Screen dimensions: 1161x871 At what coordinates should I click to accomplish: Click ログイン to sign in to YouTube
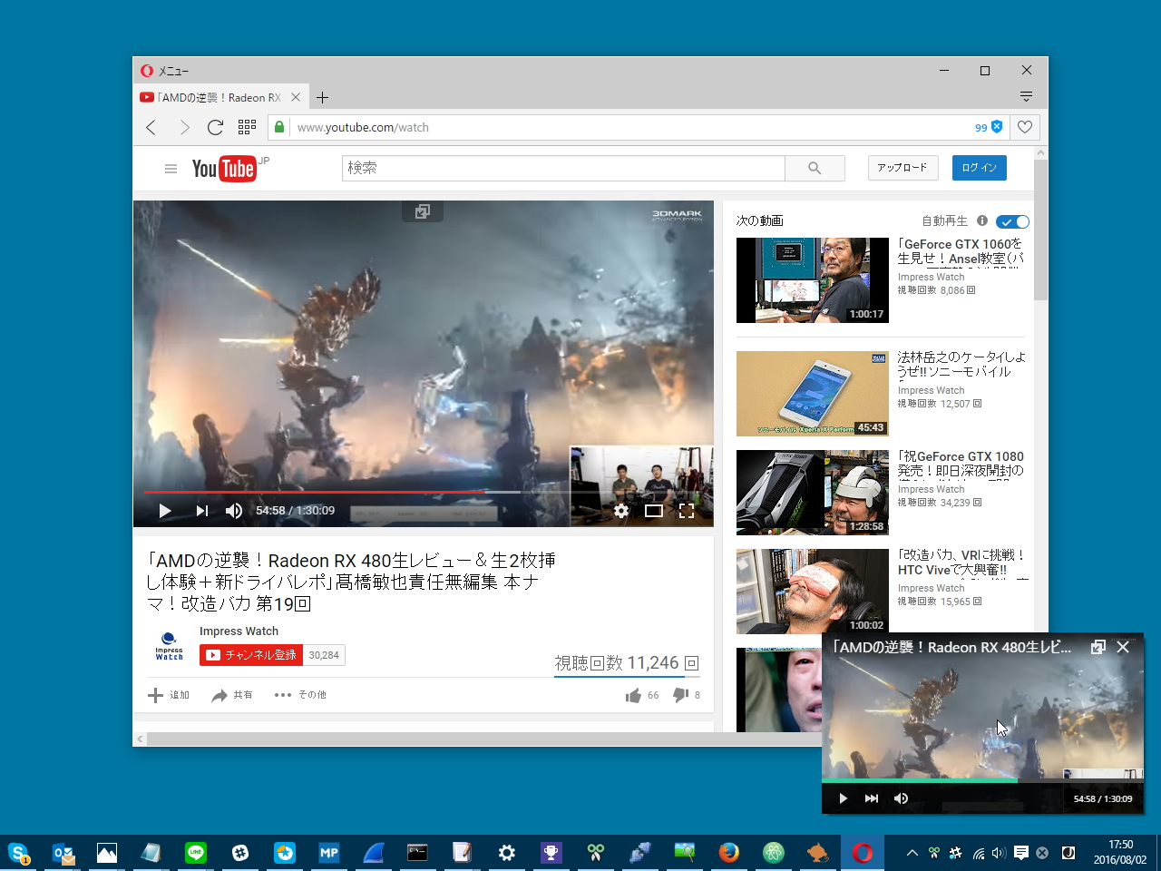(979, 168)
